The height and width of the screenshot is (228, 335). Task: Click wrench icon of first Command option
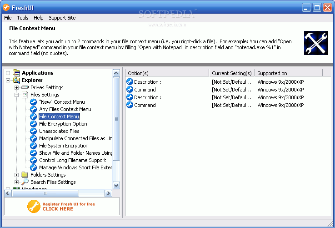click(130, 89)
